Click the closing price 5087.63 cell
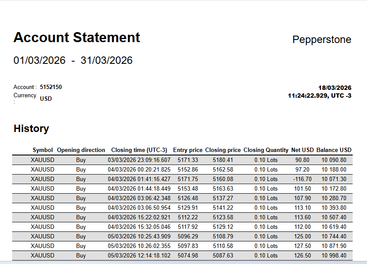This screenshot has width=367, height=264. [x=223, y=255]
